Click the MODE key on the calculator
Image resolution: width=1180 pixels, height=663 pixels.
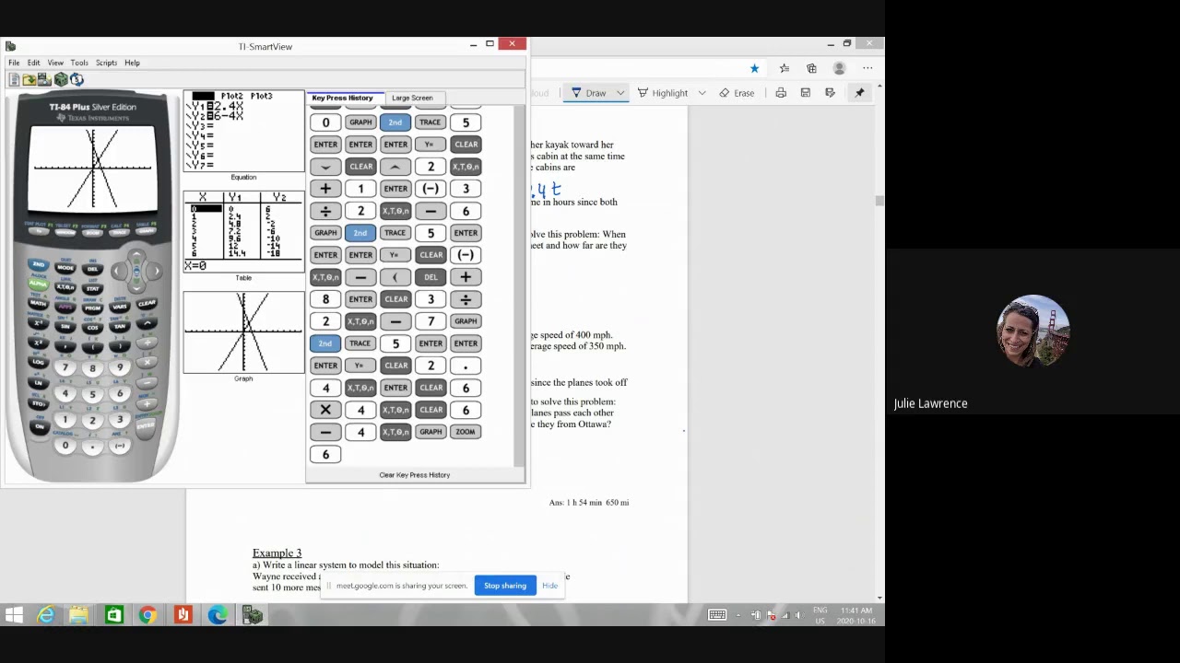pos(65,268)
